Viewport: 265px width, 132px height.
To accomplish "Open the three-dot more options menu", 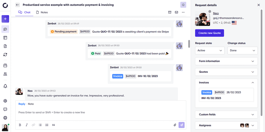I will (183, 12).
